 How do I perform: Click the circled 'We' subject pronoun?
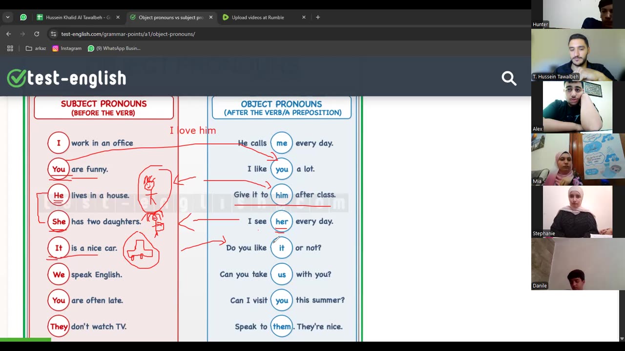click(x=59, y=274)
